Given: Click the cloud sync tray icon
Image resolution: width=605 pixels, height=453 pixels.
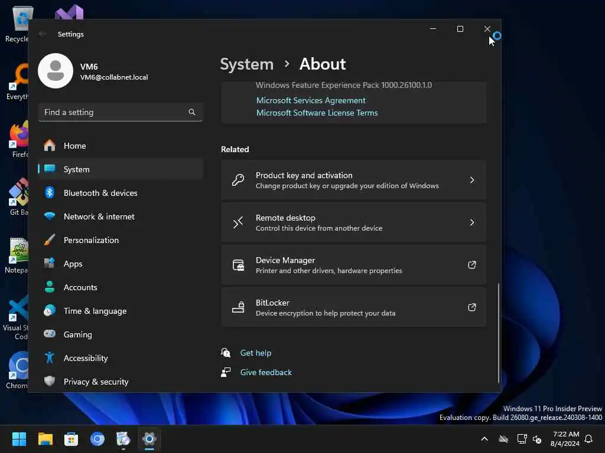Looking at the screenshot, I should (503, 439).
